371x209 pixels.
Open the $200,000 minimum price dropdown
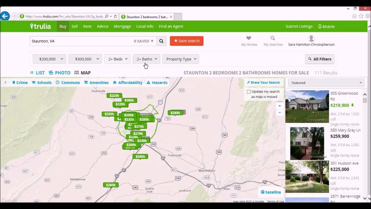(x=49, y=59)
